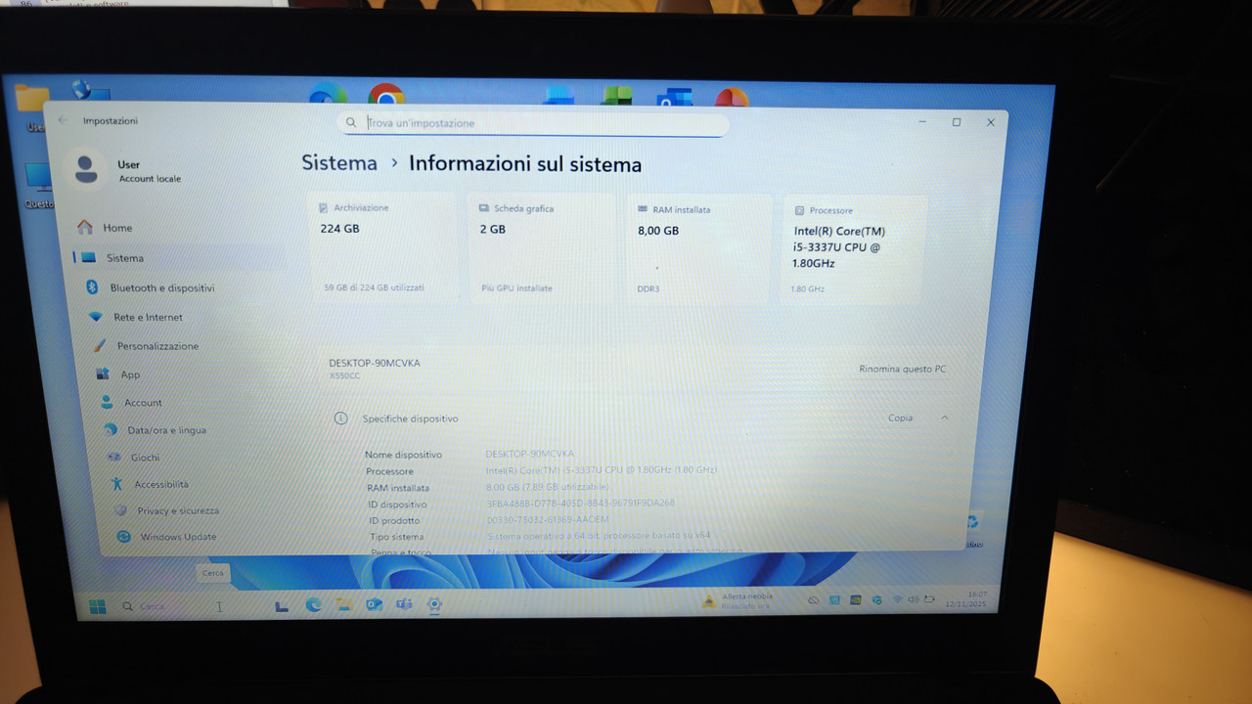Open the Scheda grafica 2 GB card
Image resolution: width=1252 pixels, height=704 pixels.
[541, 247]
